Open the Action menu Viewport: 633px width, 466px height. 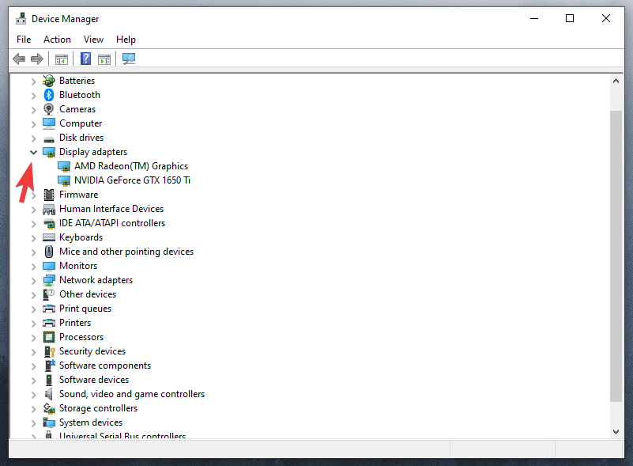(58, 40)
